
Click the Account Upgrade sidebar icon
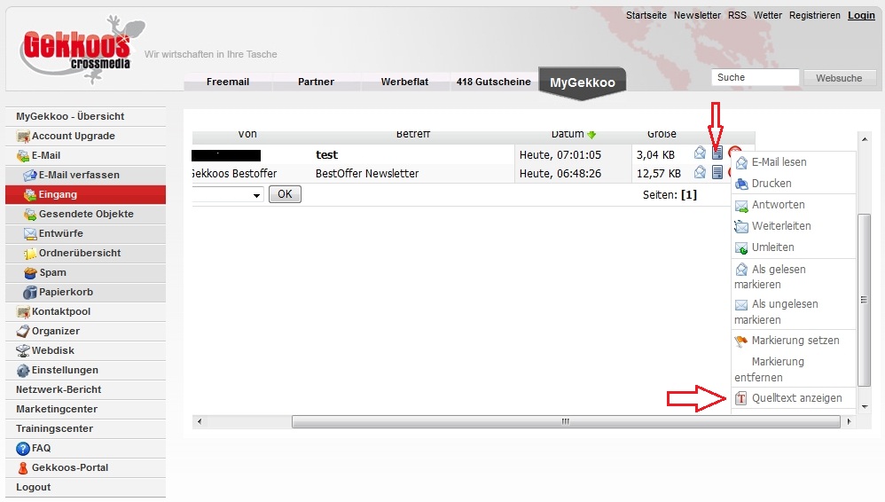tap(23, 136)
